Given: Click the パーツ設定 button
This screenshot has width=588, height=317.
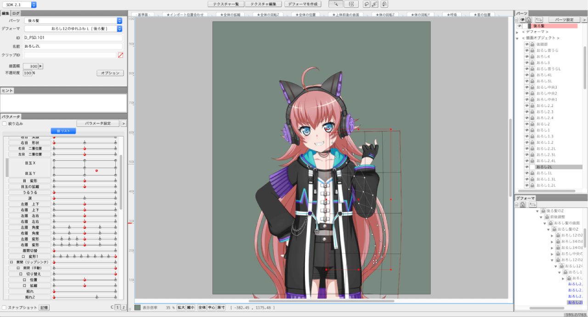Looking at the screenshot, I should [x=564, y=20].
